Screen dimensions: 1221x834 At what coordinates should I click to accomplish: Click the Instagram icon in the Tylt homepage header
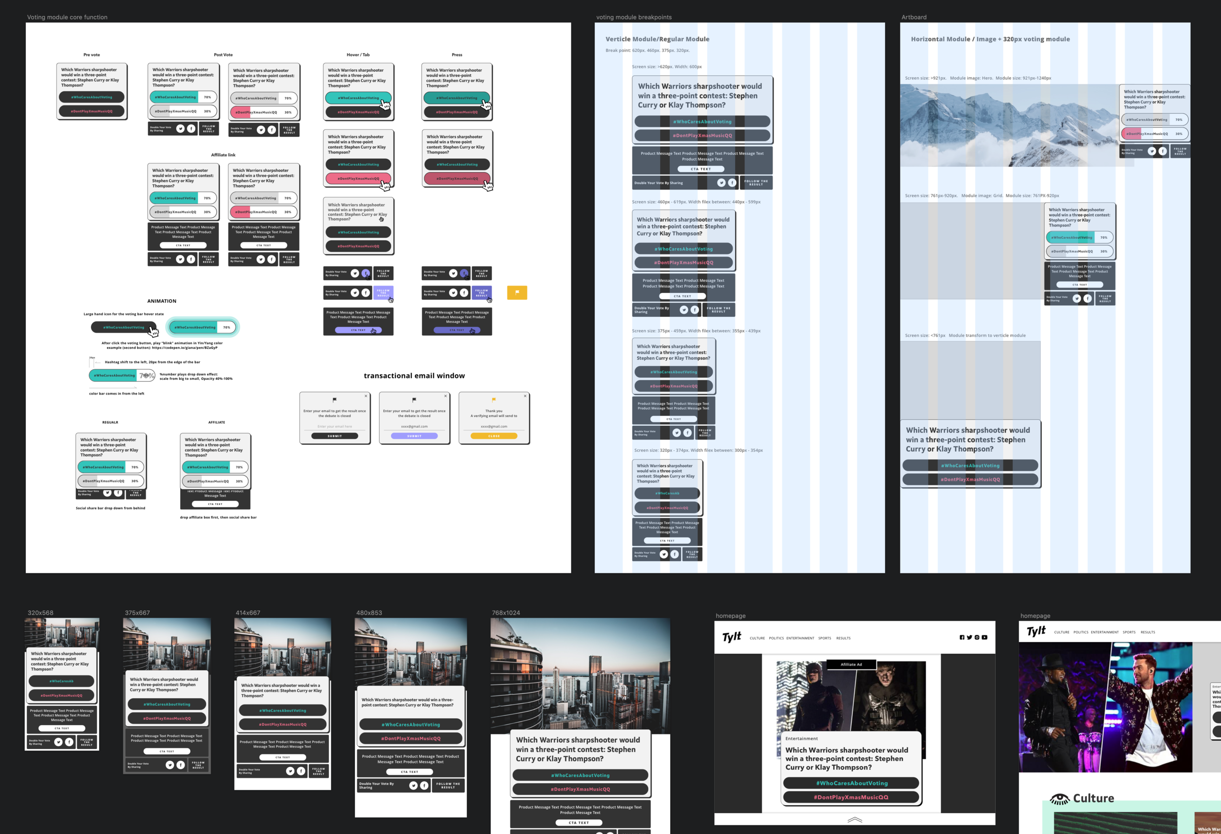click(x=977, y=638)
